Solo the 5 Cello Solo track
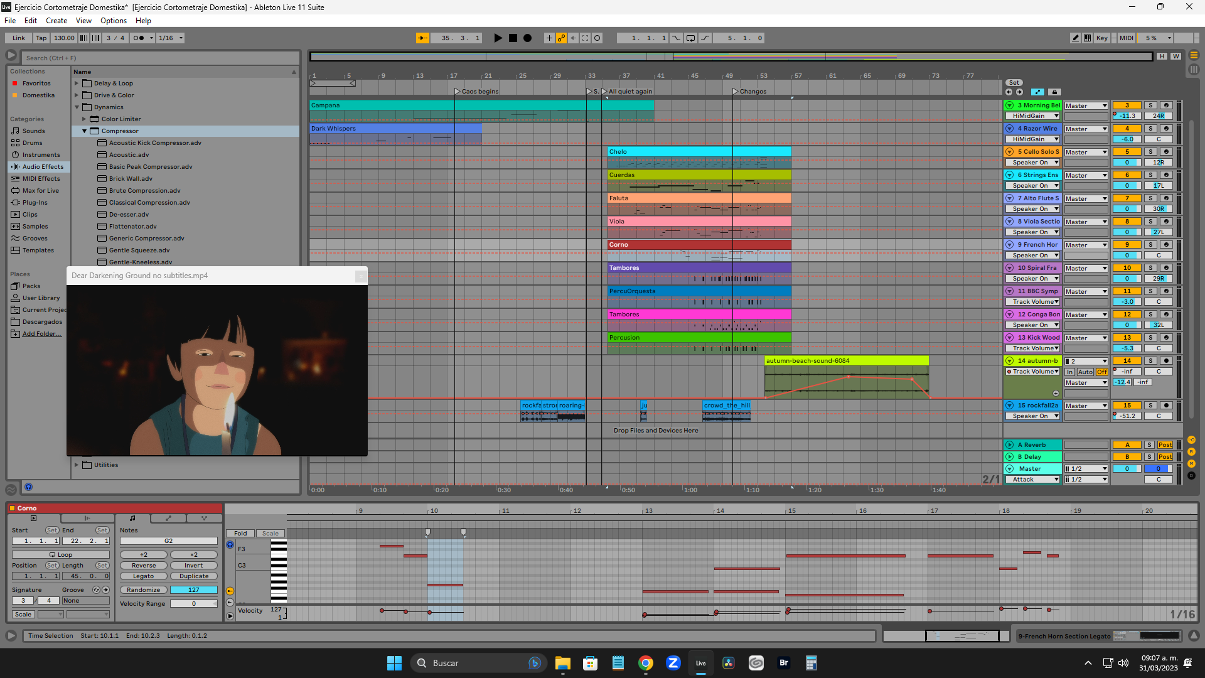This screenshot has width=1205, height=678. coord(1150,152)
